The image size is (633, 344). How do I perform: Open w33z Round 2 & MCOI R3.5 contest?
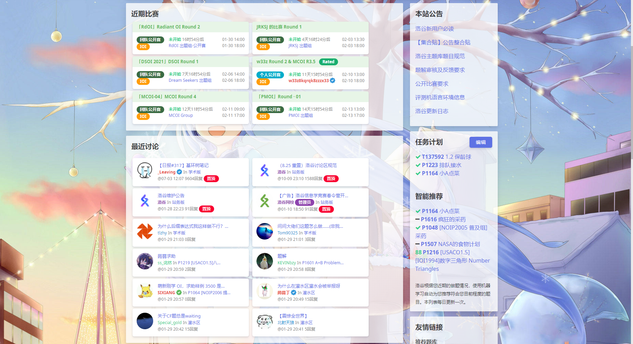(286, 62)
